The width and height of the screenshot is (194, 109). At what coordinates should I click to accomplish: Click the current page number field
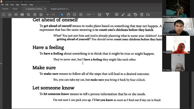coord(48,15)
